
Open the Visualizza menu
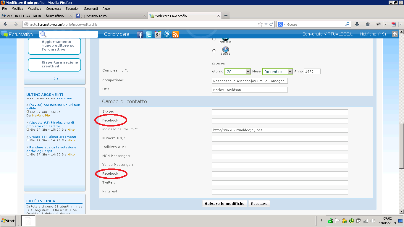click(35, 9)
